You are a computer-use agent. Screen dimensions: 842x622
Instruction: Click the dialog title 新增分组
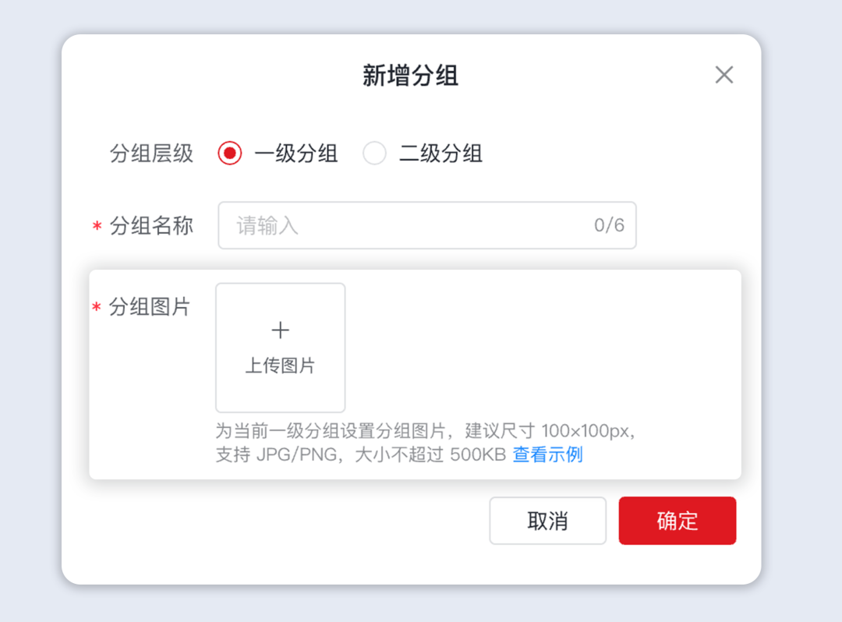[409, 75]
